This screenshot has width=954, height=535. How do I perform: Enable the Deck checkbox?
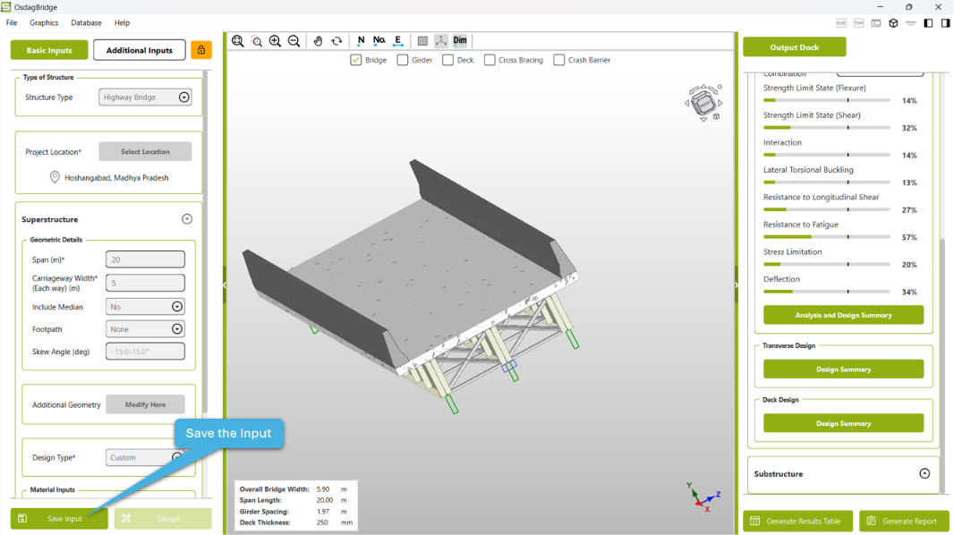click(x=447, y=60)
